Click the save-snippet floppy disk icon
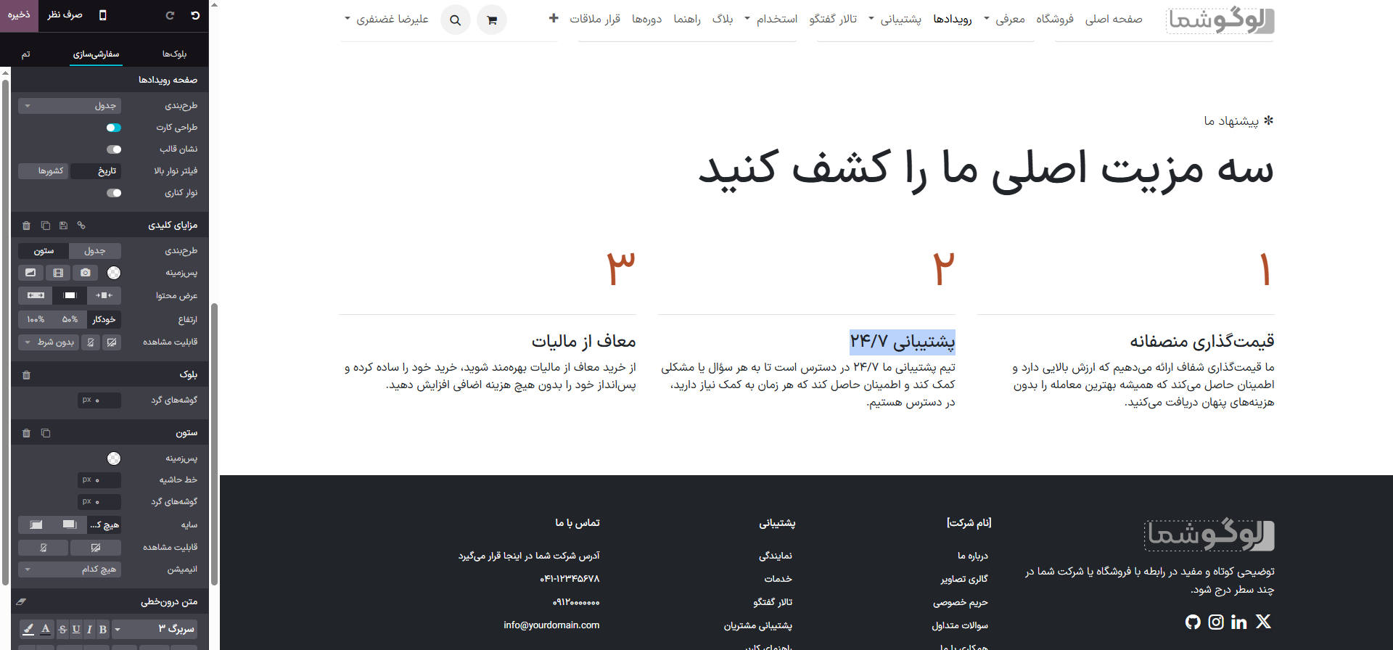The height and width of the screenshot is (650, 1393). tap(63, 226)
